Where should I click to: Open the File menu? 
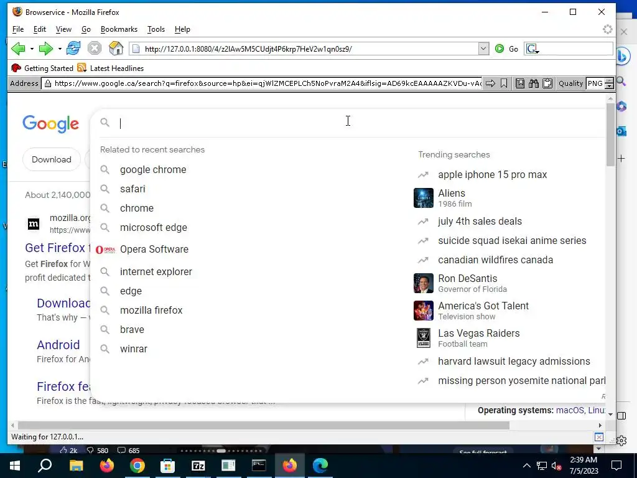[18, 29]
